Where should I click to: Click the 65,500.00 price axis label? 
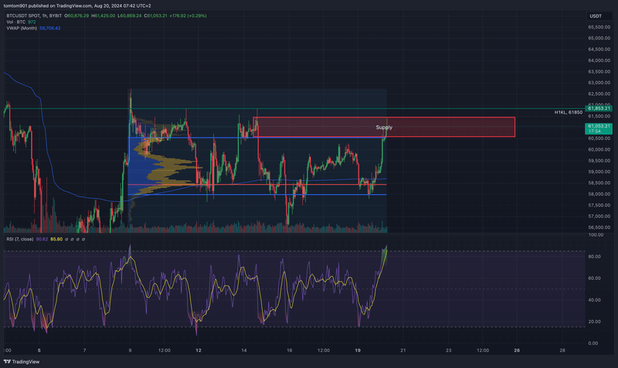pyautogui.click(x=599, y=27)
